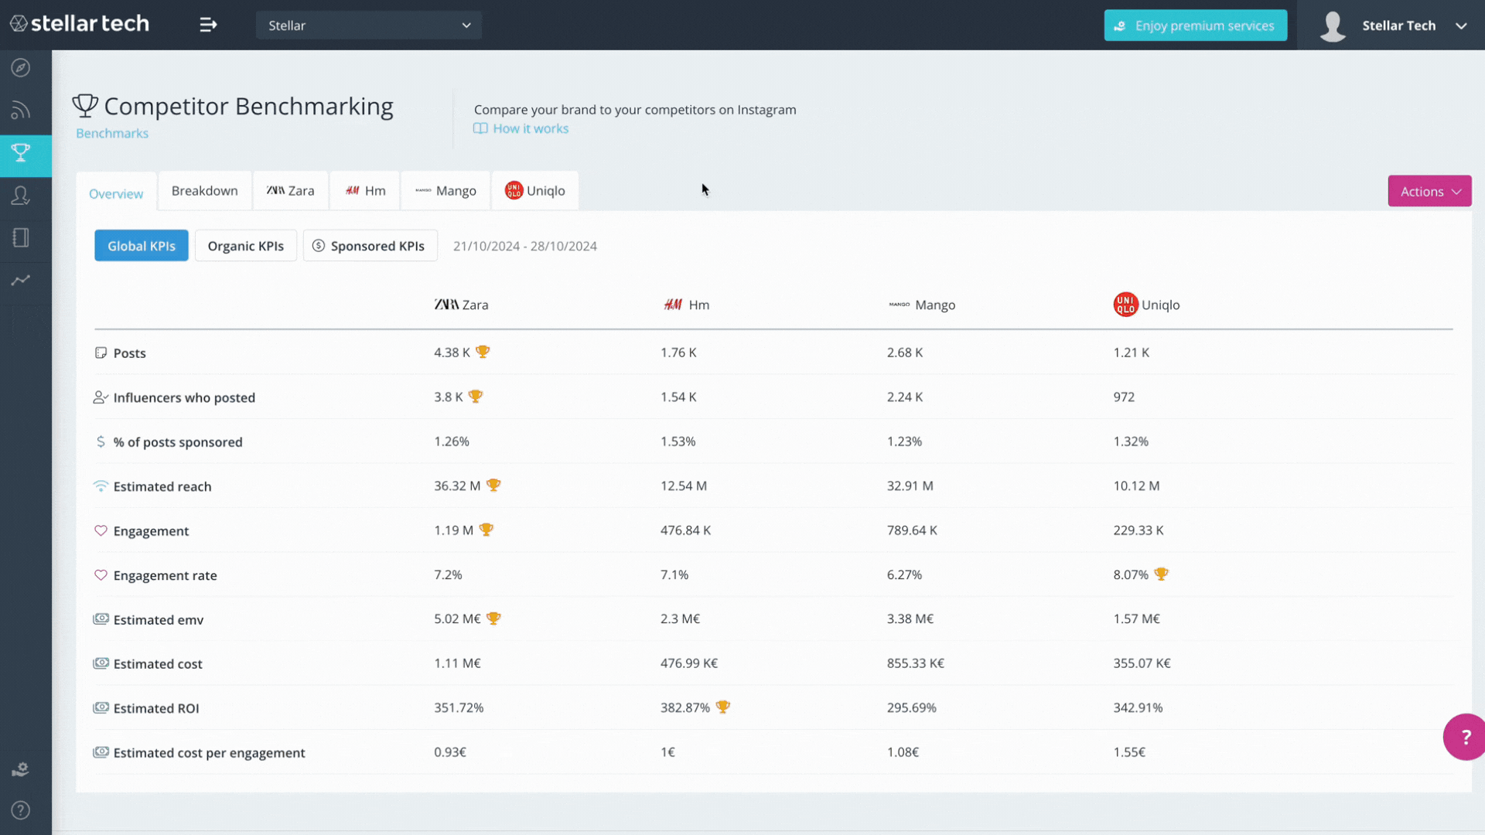Select Organic KPIs view
Image resolution: width=1485 pixels, height=835 pixels.
click(246, 246)
